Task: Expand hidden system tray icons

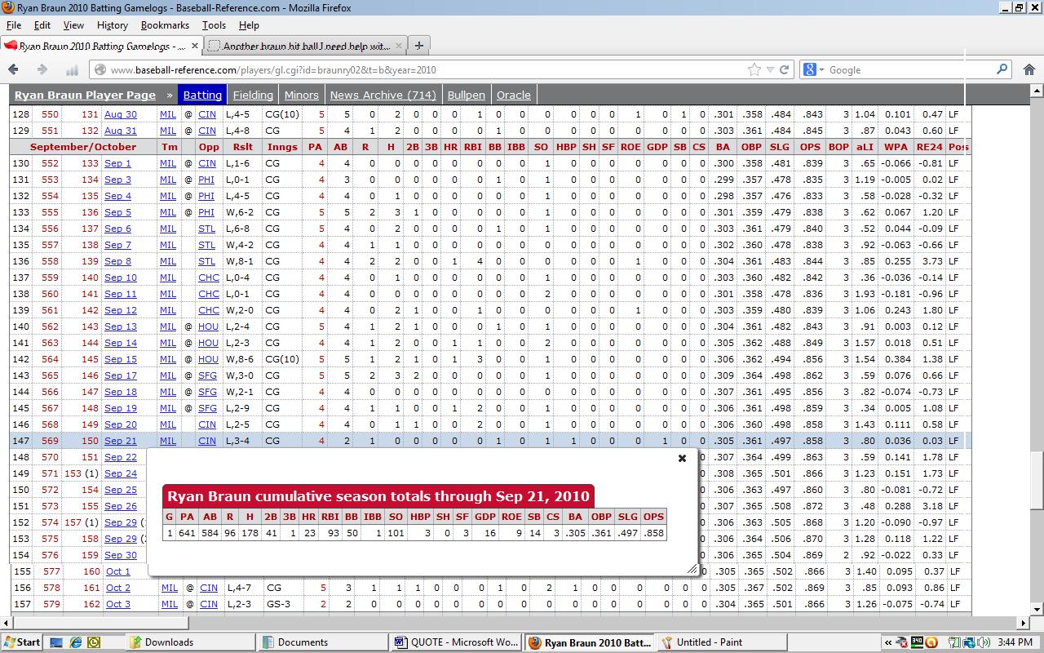Action: pos(888,642)
